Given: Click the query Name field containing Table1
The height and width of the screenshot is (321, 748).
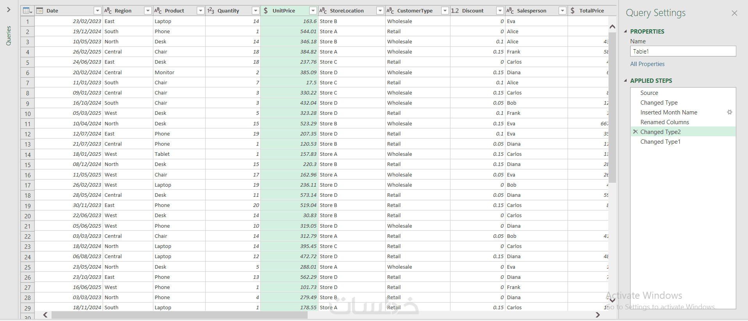Looking at the screenshot, I should [x=683, y=51].
